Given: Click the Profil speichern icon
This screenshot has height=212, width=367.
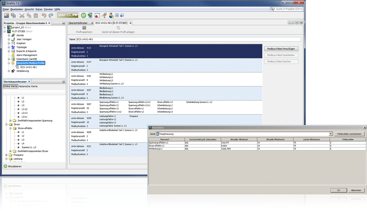Looking at the screenshot, I should tap(84, 28).
